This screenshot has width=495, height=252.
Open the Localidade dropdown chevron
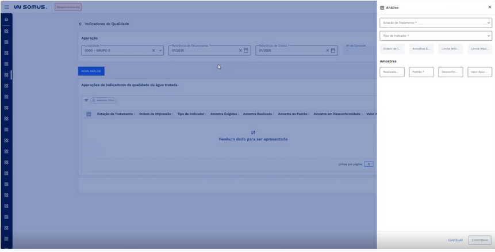click(160, 51)
